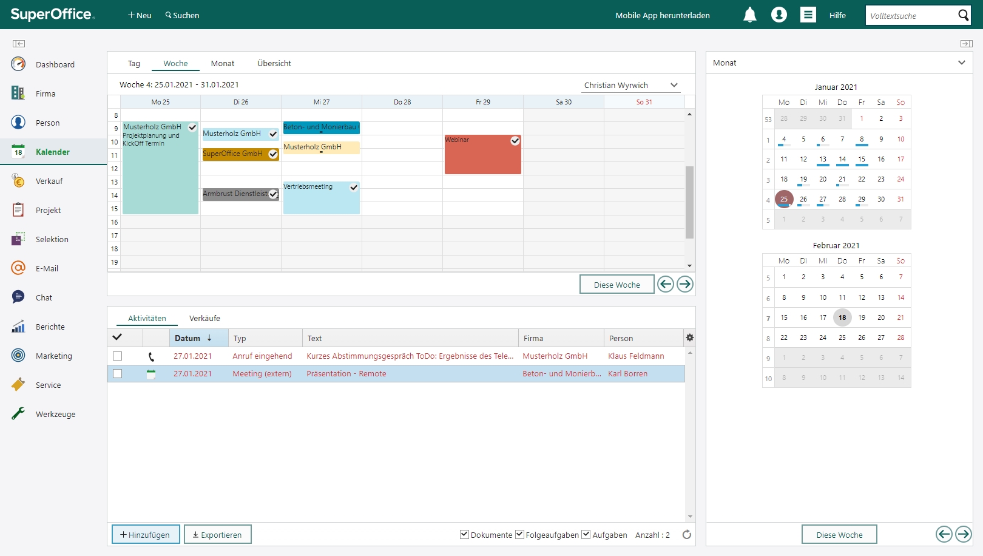Collapse the right Monat side panel
The height and width of the screenshot is (556, 983).
pyautogui.click(x=967, y=44)
